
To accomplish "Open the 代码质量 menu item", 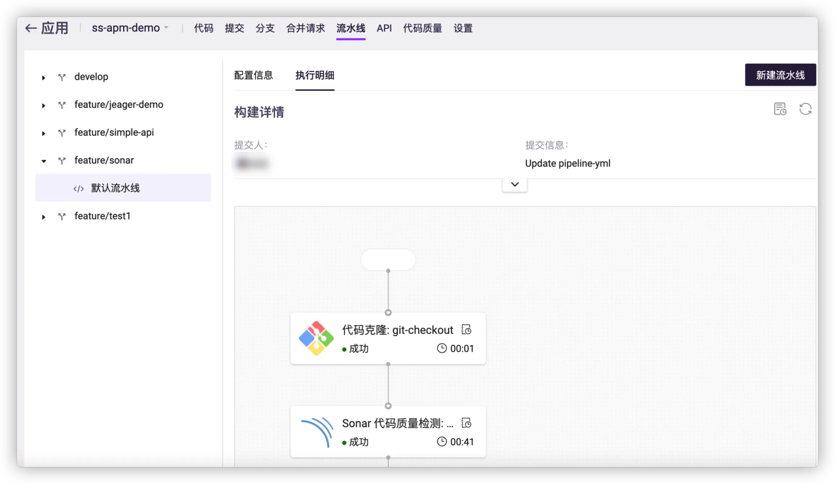I will 422,28.
